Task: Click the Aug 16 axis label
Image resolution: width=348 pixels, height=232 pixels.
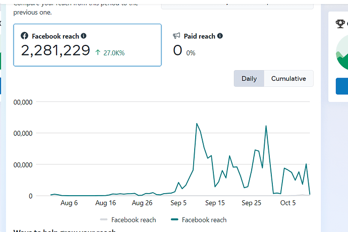Action: [105, 203]
